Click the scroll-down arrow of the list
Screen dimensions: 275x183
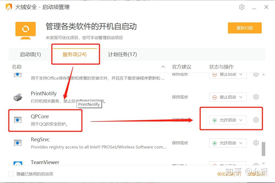(263, 163)
